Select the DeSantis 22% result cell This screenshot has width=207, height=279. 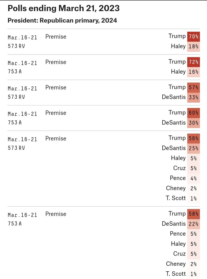[x=193, y=224]
